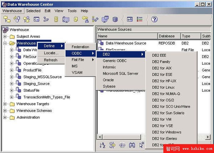Screen dimensions: 214x153
Task: Open the command window toolbar icon
Action: point(36,19)
